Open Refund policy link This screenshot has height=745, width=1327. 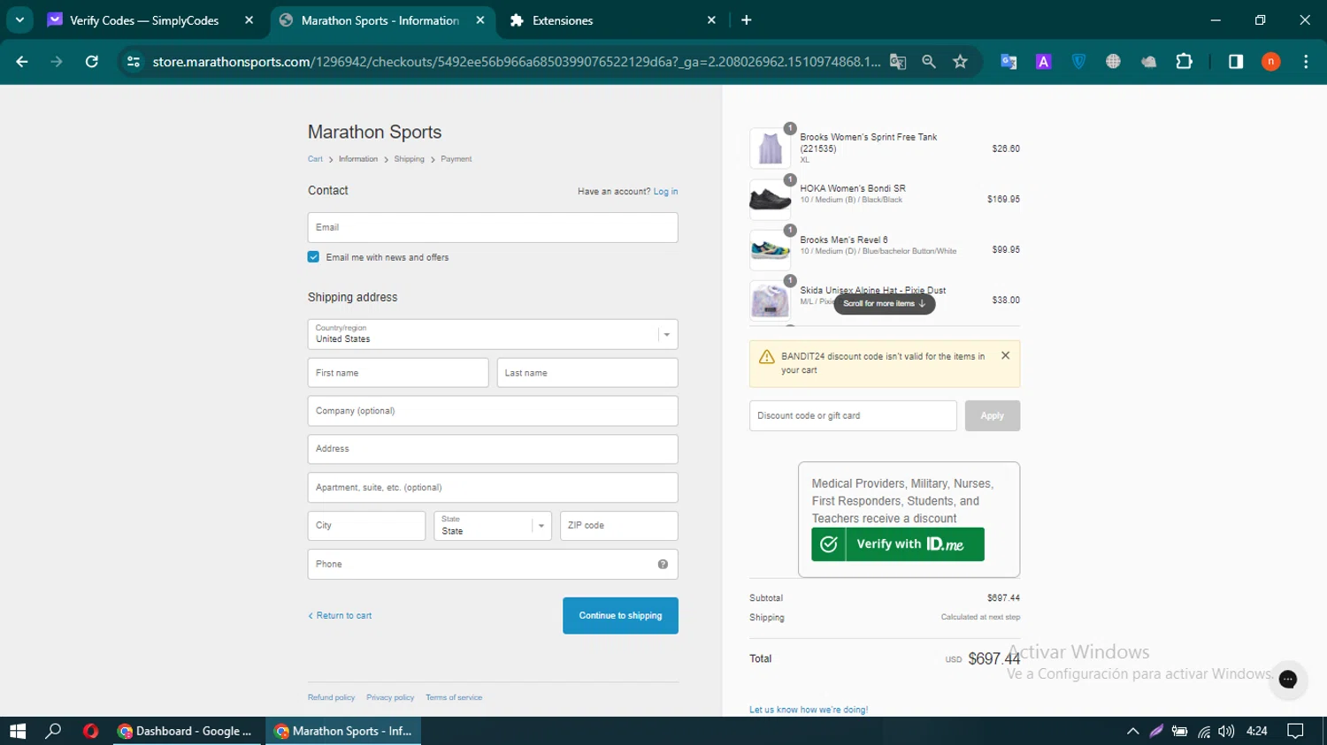click(x=331, y=698)
